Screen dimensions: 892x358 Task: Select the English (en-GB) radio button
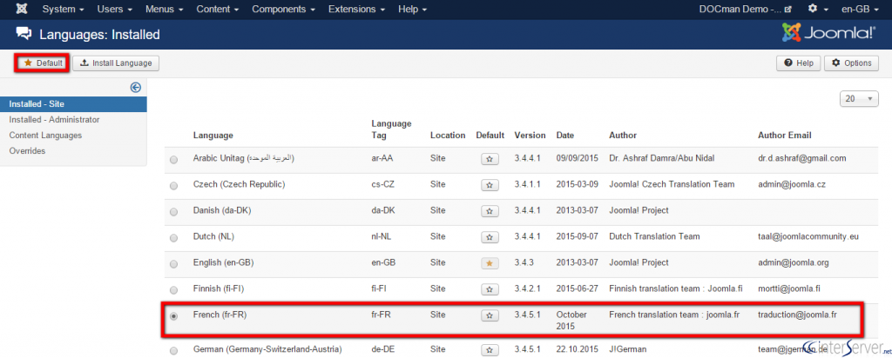pos(173,264)
